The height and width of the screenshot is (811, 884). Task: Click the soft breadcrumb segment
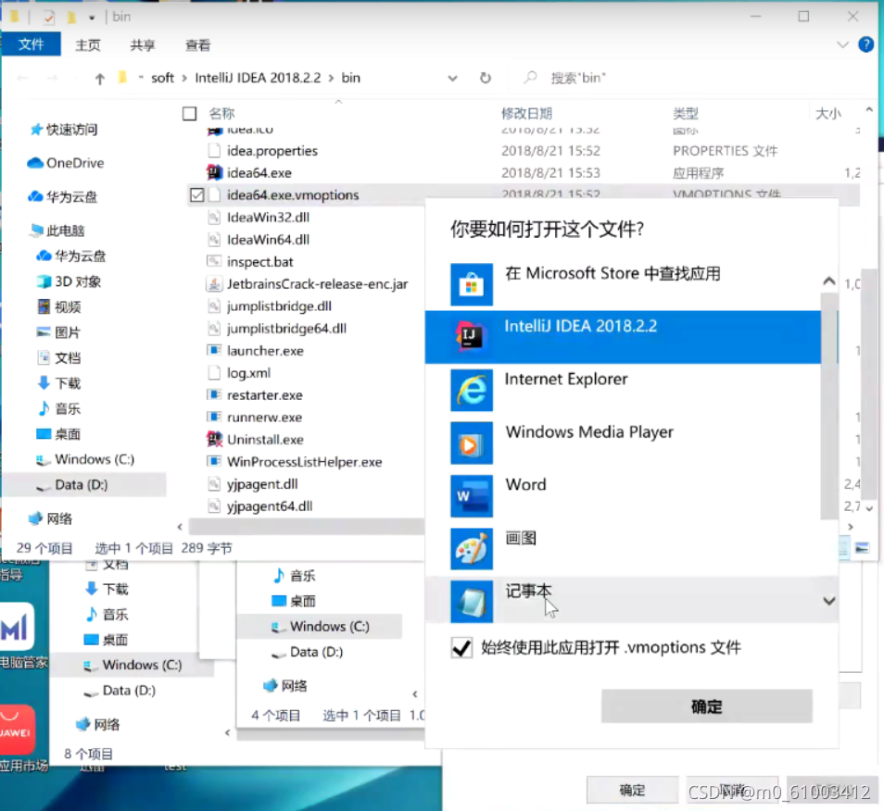pos(162,78)
